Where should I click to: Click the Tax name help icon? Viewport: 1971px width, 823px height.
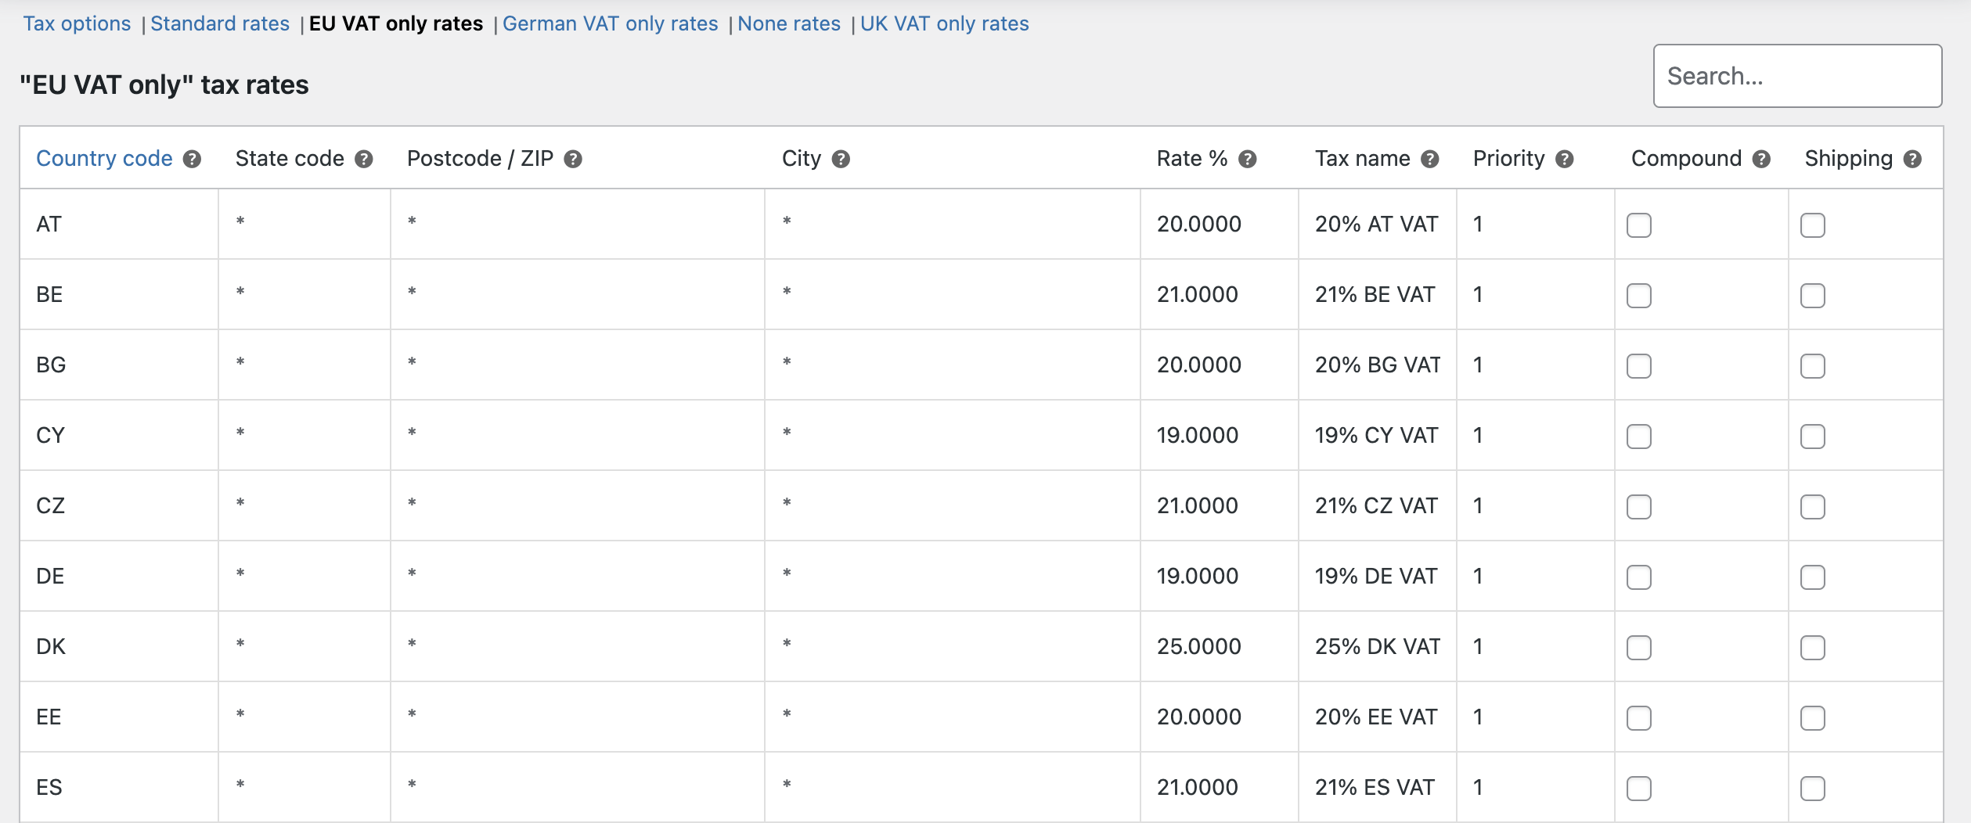click(1430, 160)
